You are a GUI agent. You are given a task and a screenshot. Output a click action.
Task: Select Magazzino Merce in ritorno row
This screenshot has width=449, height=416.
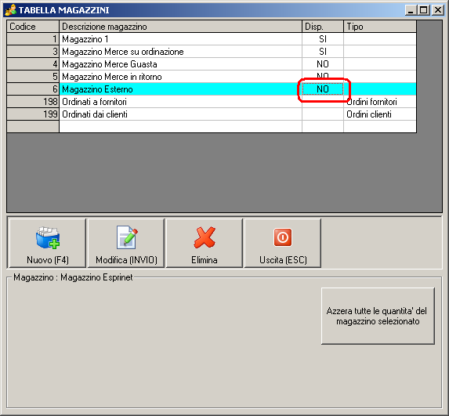[212, 77]
